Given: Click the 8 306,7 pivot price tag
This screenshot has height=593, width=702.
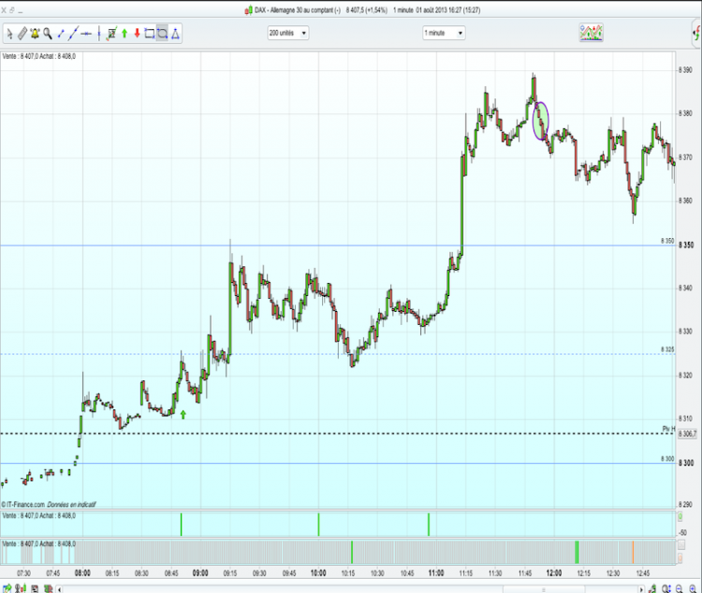Looking at the screenshot, I should pos(687,434).
